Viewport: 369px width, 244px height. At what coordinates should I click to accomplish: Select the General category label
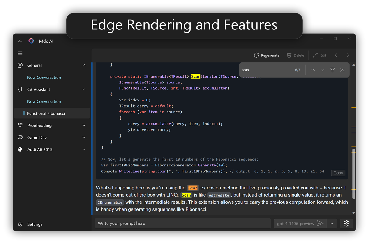(x=35, y=65)
